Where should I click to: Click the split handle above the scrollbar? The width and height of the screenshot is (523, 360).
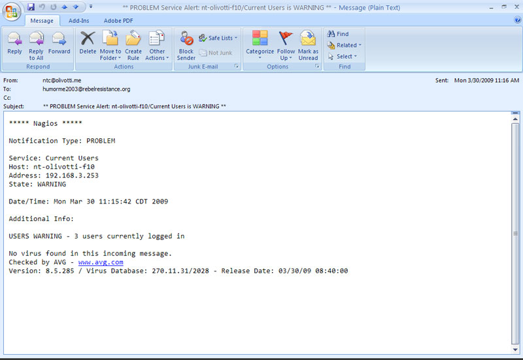[515, 113]
